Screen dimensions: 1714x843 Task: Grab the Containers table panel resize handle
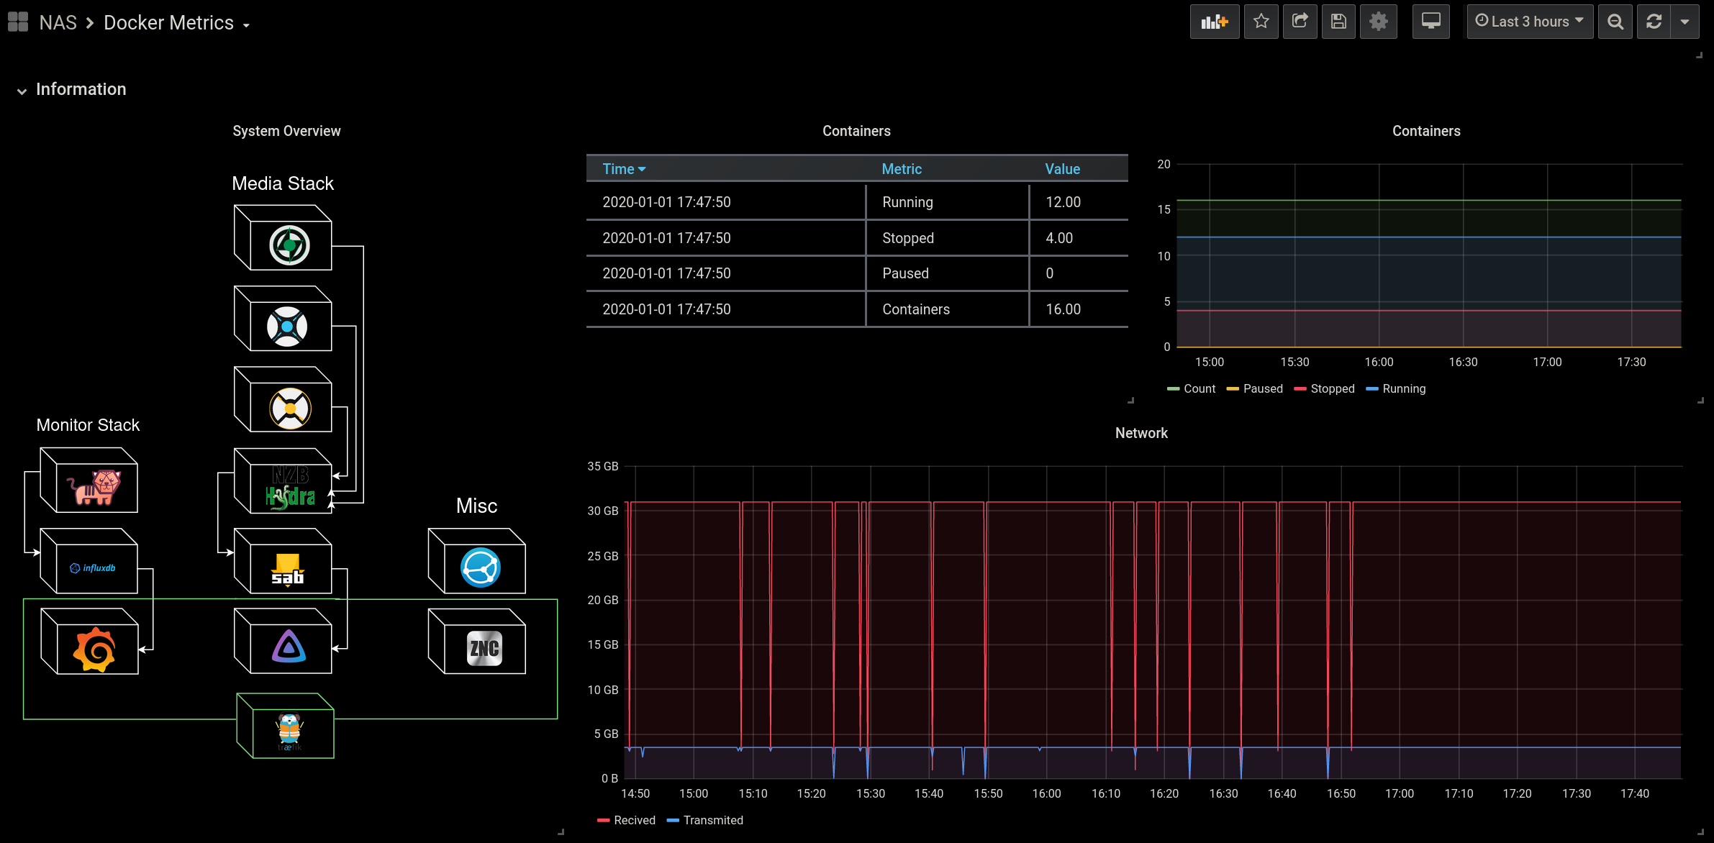[1130, 401]
